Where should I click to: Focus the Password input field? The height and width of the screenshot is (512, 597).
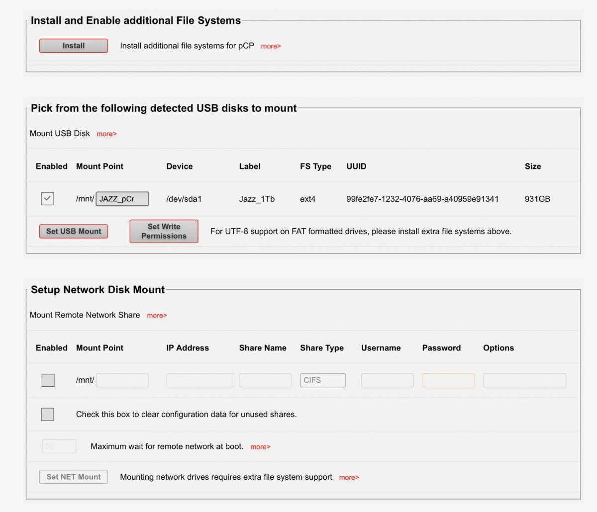click(x=448, y=380)
